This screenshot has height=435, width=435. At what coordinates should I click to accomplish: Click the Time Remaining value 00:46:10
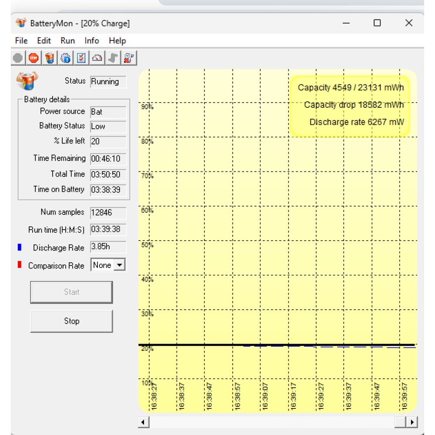click(108, 159)
